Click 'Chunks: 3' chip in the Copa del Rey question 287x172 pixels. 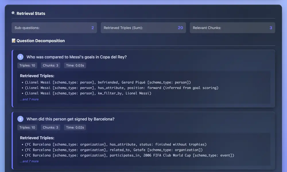coord(51,65)
